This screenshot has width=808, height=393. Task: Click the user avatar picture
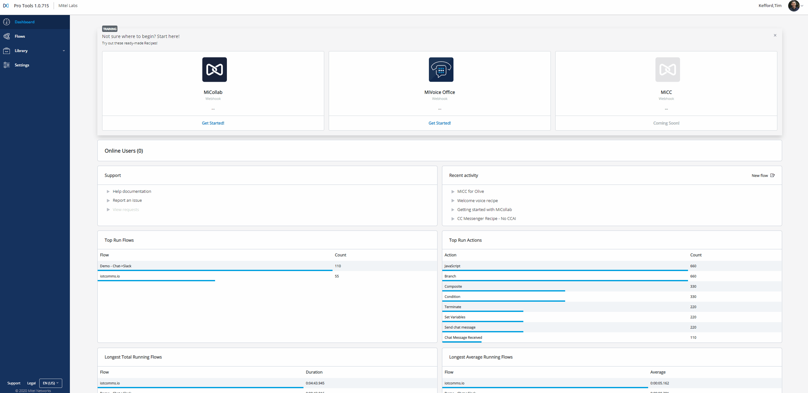794,6
